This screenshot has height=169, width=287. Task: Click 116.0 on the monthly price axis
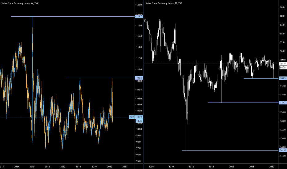[283, 95]
